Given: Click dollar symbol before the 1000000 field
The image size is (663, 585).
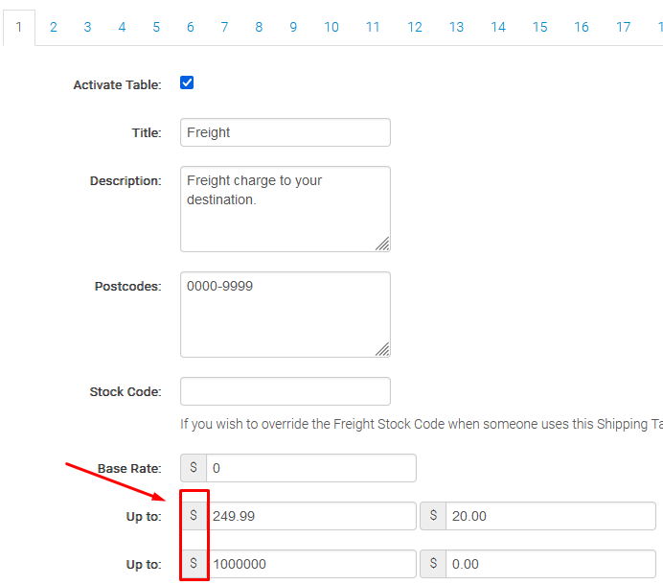Looking at the screenshot, I should pos(194,564).
